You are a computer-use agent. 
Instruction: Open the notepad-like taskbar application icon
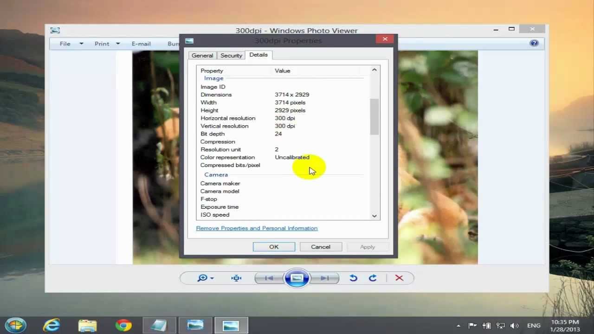coord(159,325)
